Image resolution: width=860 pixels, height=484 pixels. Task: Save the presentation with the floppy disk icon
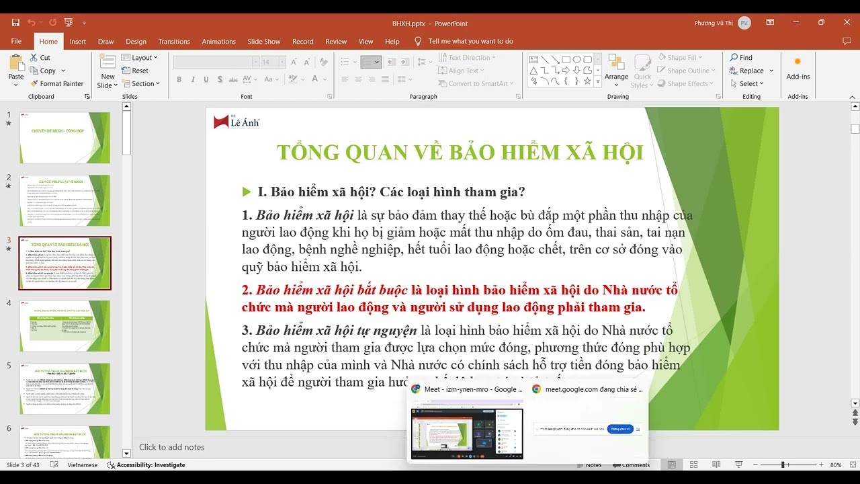tap(15, 22)
